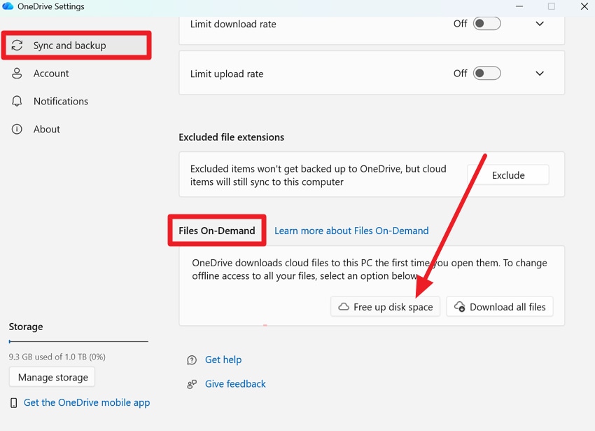595x431 pixels.
Task: Expand the Limit download rate section
Action: coord(540,23)
